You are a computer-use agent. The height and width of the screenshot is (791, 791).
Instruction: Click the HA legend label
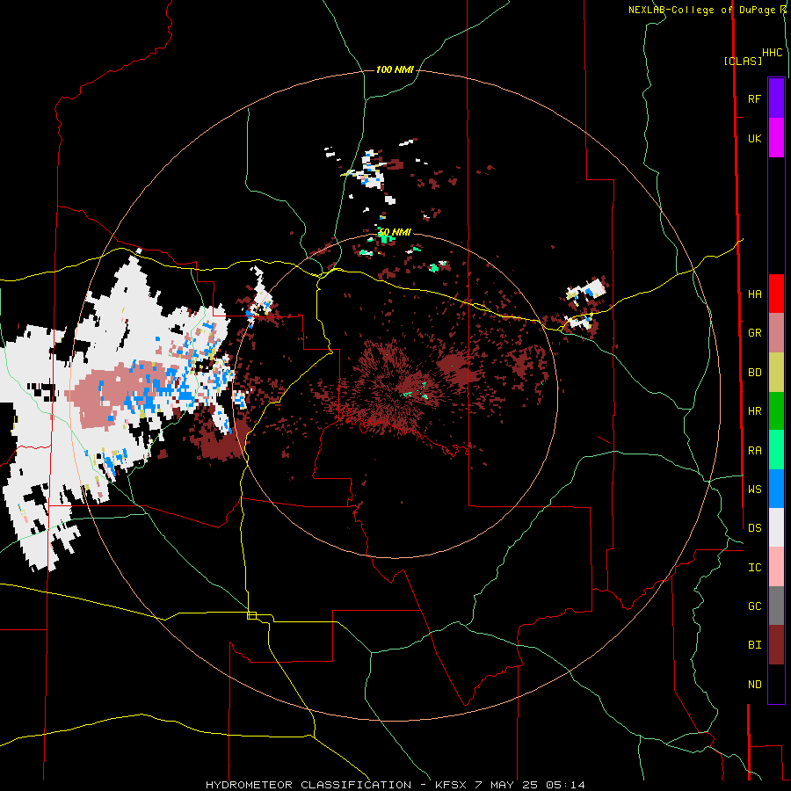click(754, 294)
